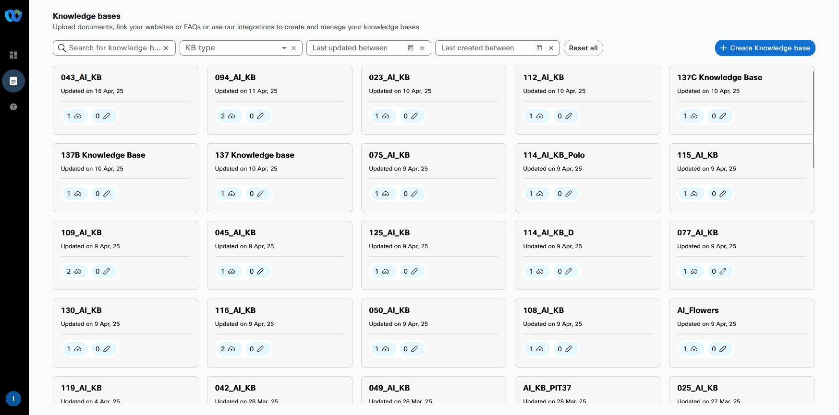The width and height of the screenshot is (839, 415).
Task: Click the vertical scrollbar of card list
Action: click(x=813, y=120)
